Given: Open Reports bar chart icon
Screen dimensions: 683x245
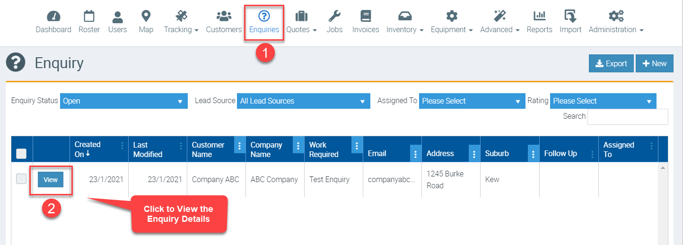Looking at the screenshot, I should [x=539, y=17].
